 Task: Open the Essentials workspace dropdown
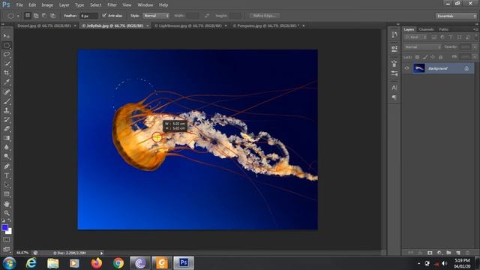click(456, 16)
